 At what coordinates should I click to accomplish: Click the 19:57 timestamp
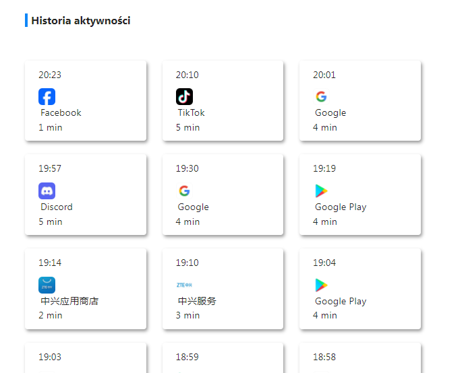coord(50,168)
